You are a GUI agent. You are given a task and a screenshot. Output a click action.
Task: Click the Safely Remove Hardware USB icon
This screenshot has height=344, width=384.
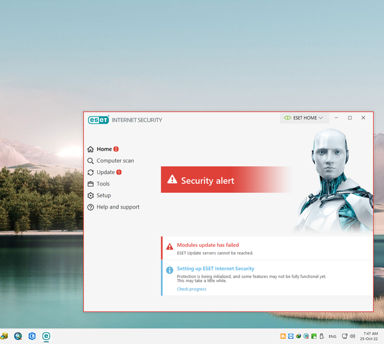point(322,336)
